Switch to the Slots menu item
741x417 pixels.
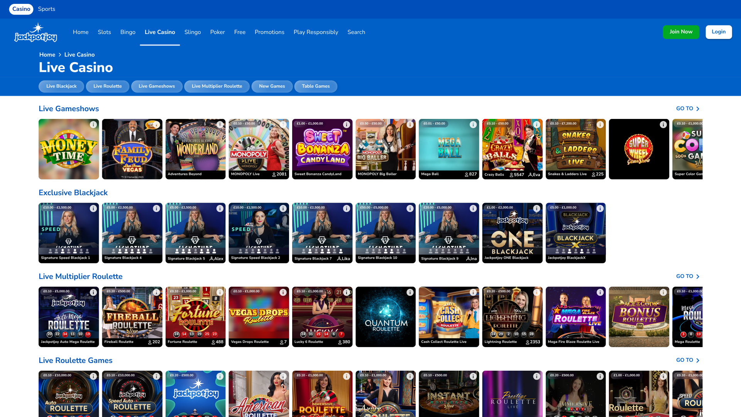click(104, 32)
